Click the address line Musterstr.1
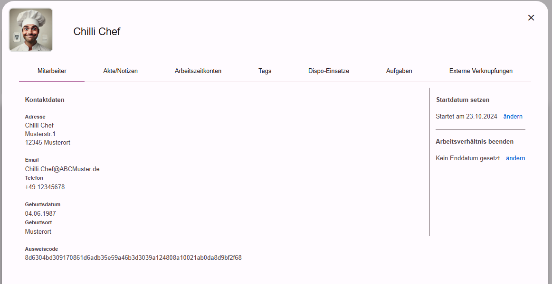 click(40, 134)
